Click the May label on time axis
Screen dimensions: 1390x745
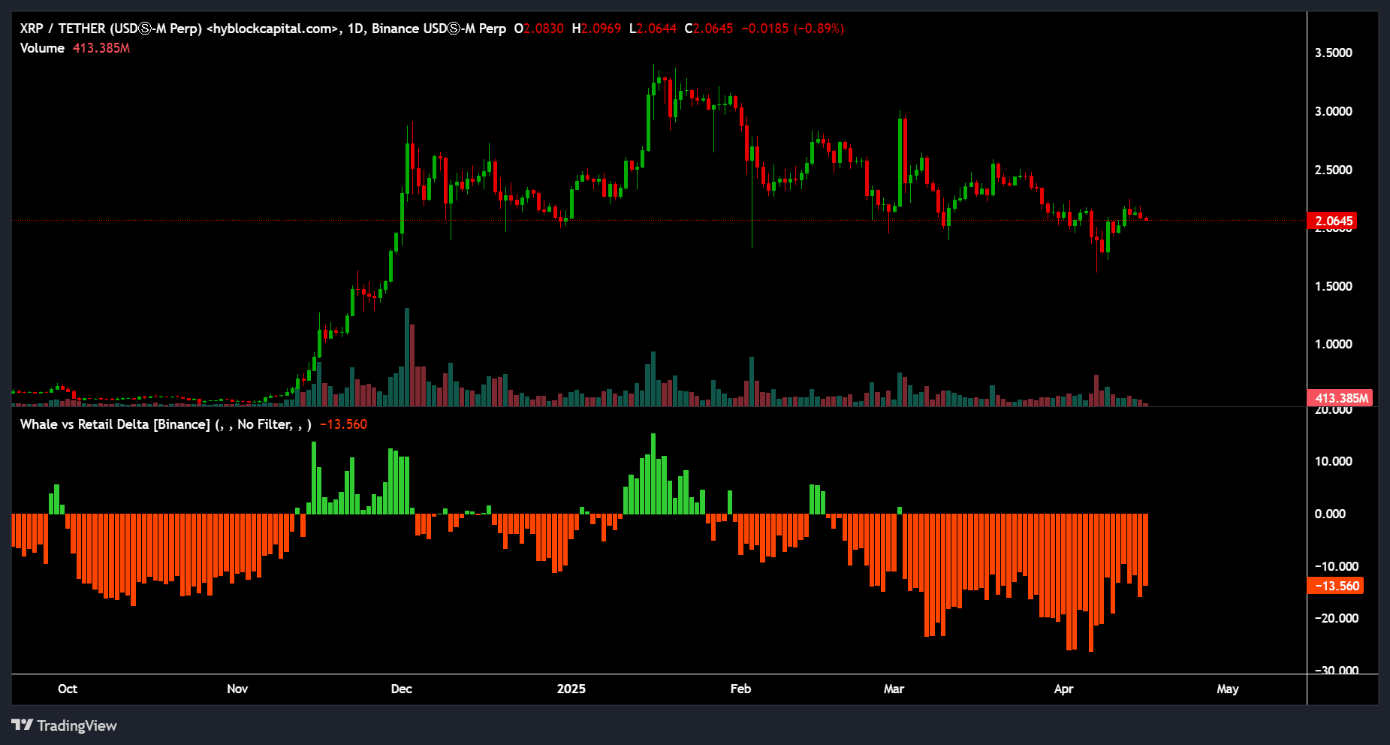[1228, 689]
